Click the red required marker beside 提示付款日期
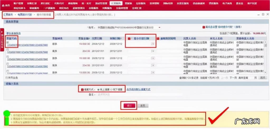 [x=129, y=39]
